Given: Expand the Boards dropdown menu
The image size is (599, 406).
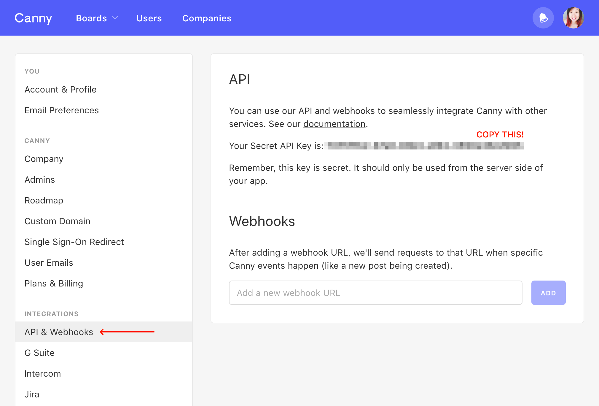Looking at the screenshot, I should tap(97, 18).
